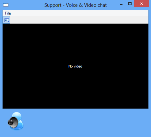Click the speaker participant icon below video
The width and height of the screenshot is (151, 137).
point(16,121)
